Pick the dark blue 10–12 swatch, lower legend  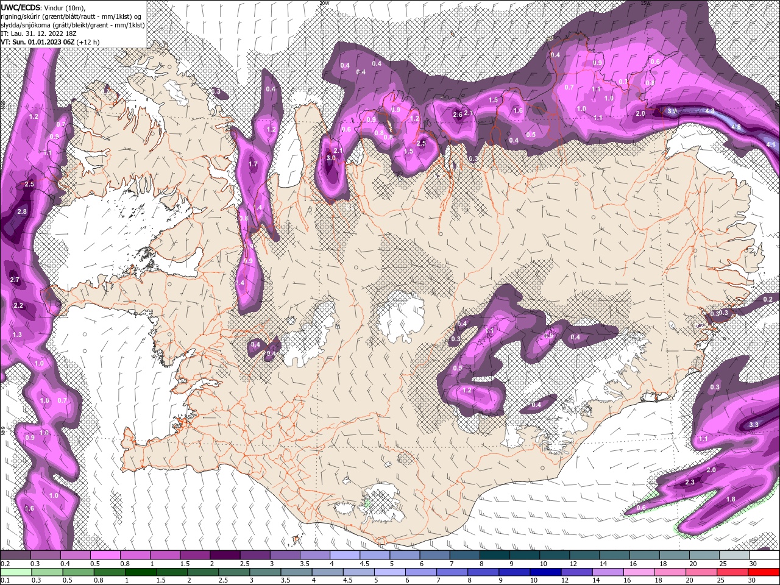tap(544, 572)
